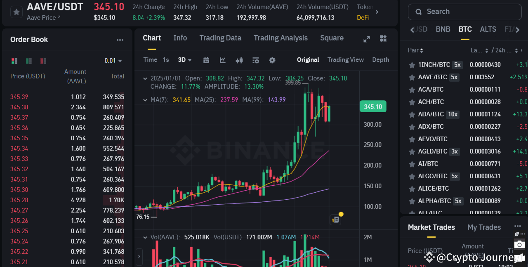This screenshot has height=267, width=528.
Task: Open the calendar date-range picker on chart toolbar
Action: click(x=206, y=60)
